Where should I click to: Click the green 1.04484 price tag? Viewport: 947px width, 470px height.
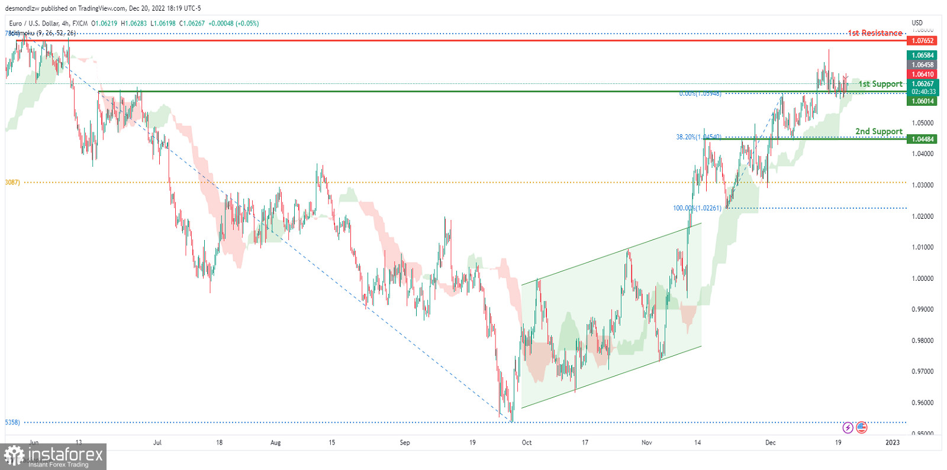tap(922, 140)
